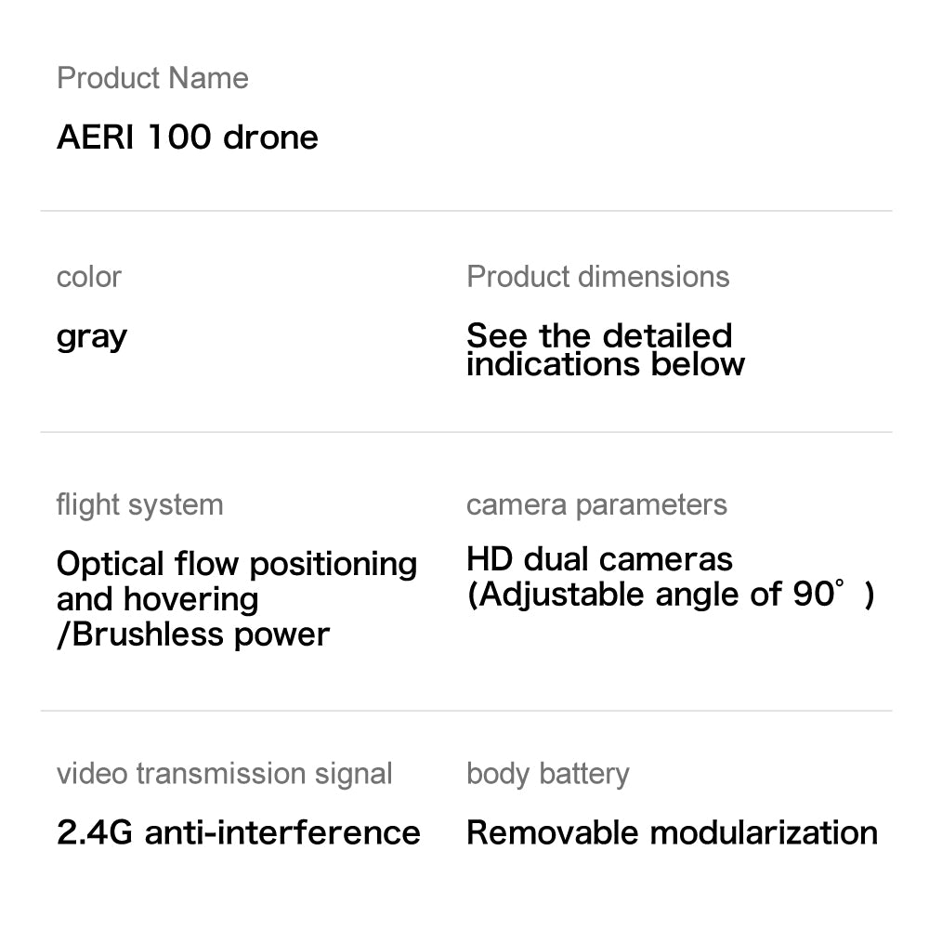This screenshot has height=929, width=929.
Task: Click divider line below Product Name section
Action: pos(466,210)
